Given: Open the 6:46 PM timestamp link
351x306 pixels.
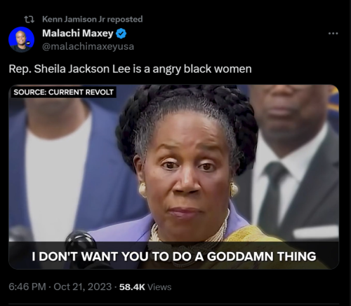Looking at the screenshot, I should (x=27, y=286).
